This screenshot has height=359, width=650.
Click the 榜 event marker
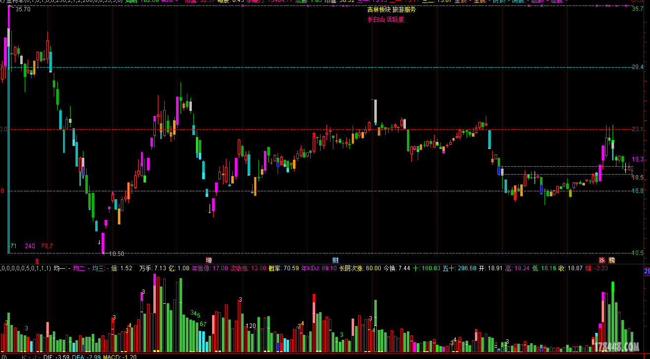[612, 260]
